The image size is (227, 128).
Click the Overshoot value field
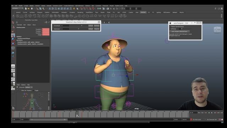click(65, 26)
